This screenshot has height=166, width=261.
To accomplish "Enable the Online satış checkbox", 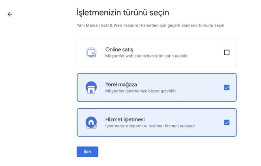I will [227, 53].
